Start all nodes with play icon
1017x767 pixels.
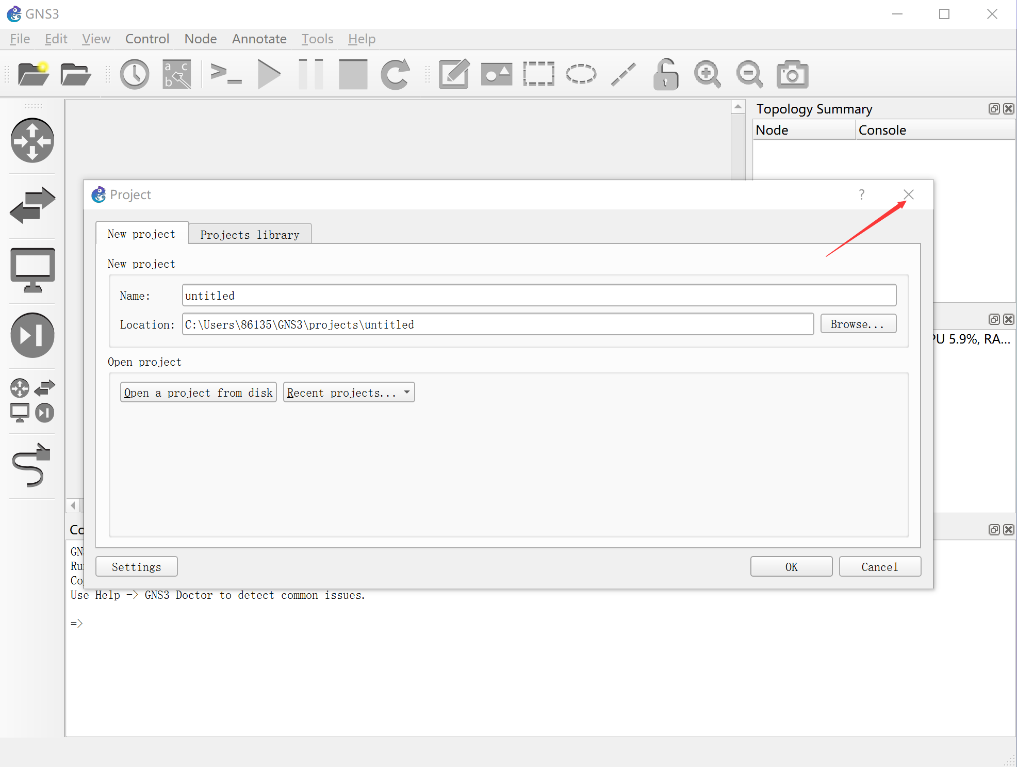pyautogui.click(x=269, y=74)
